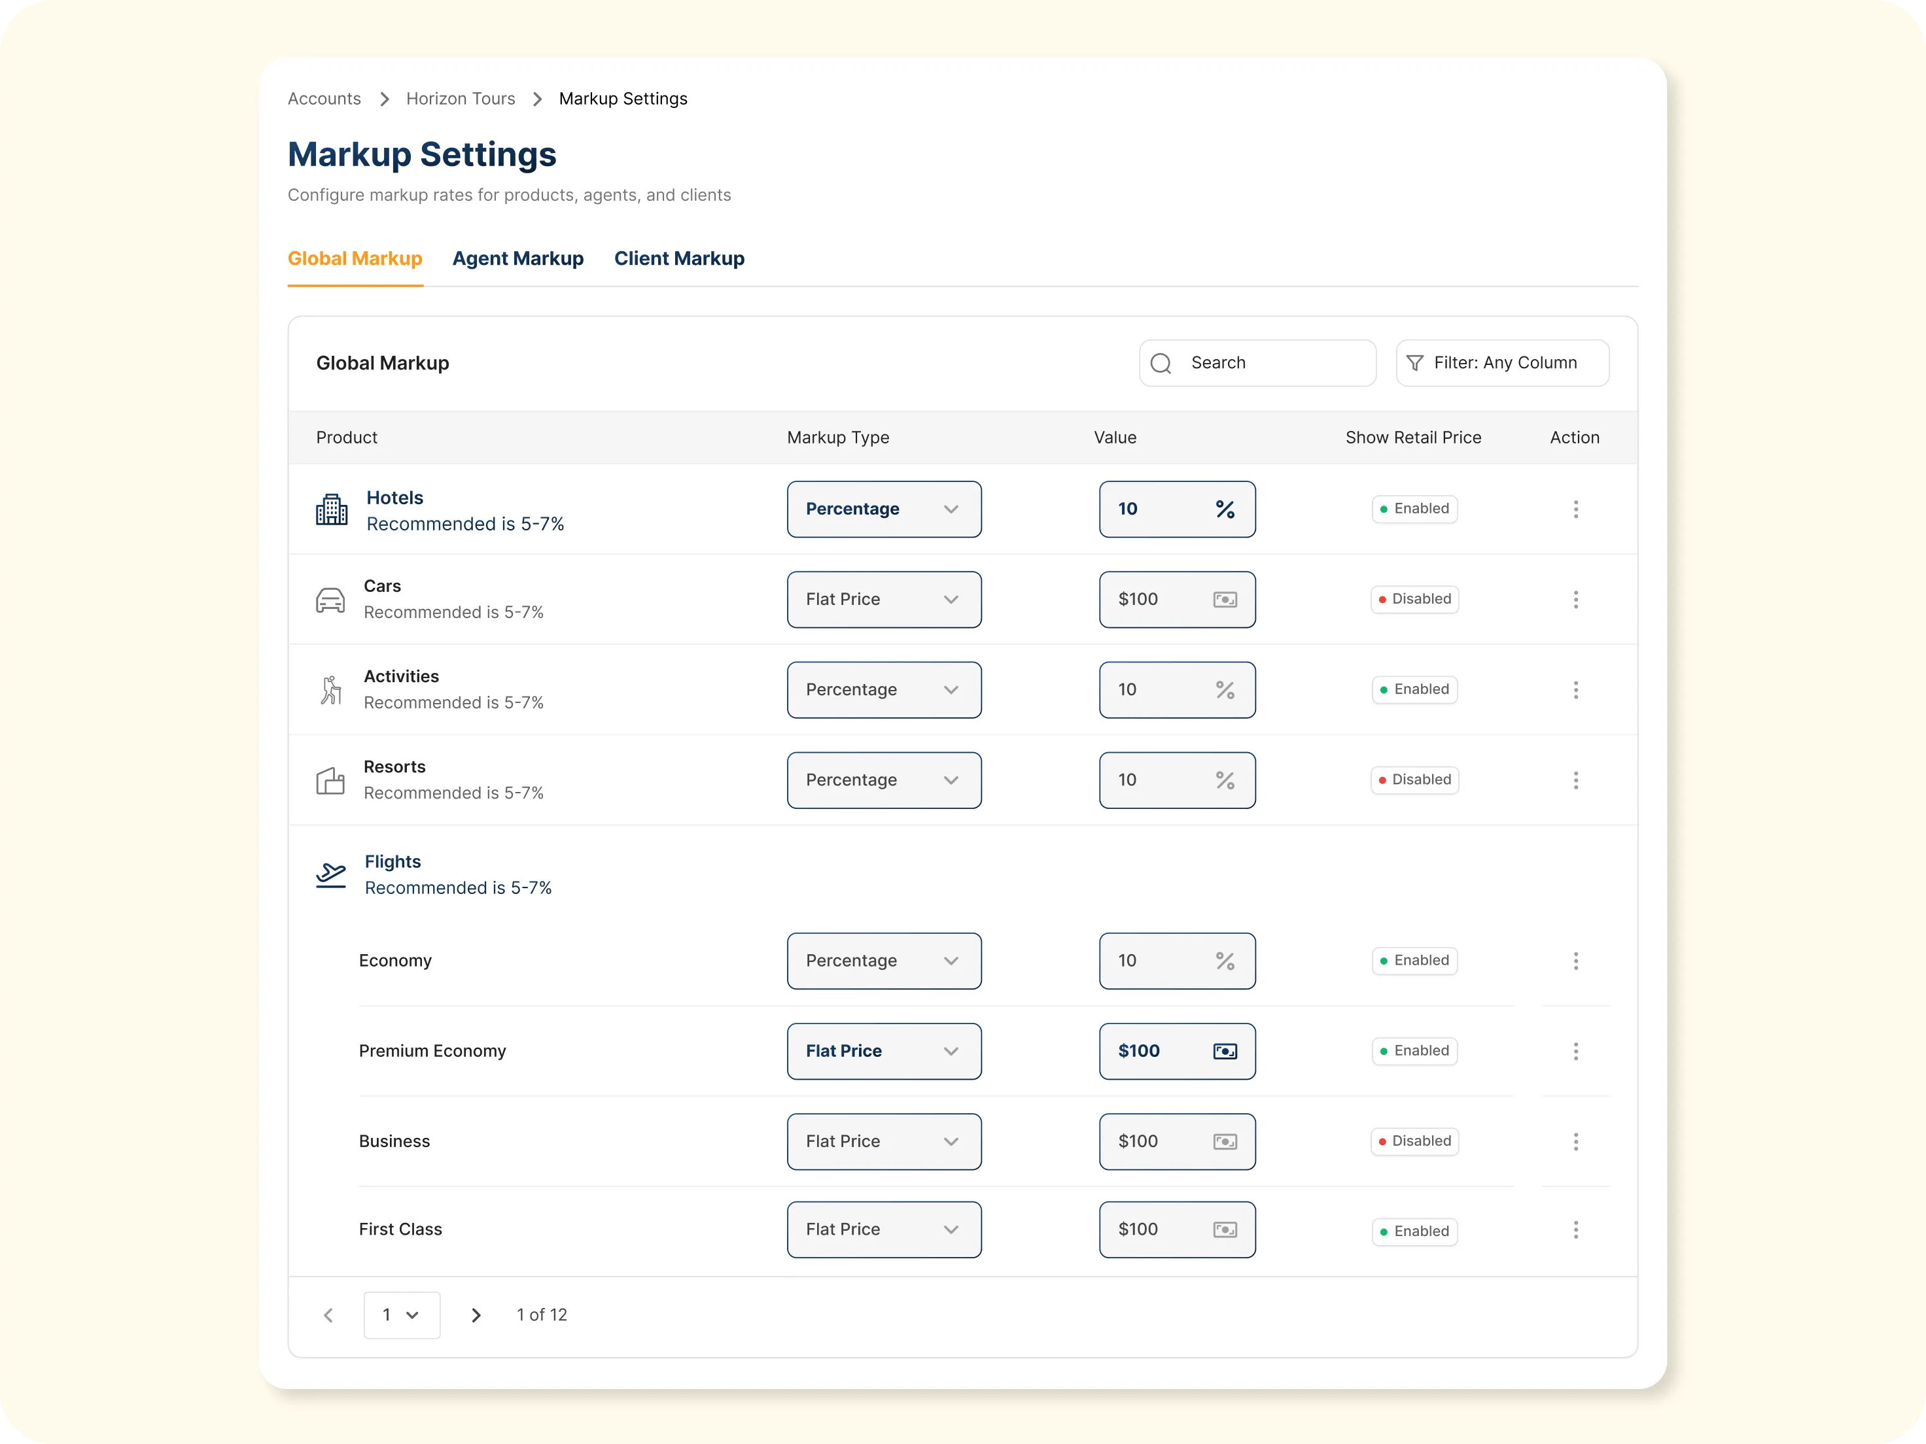Click the Show Retail Price header

[x=1413, y=438]
